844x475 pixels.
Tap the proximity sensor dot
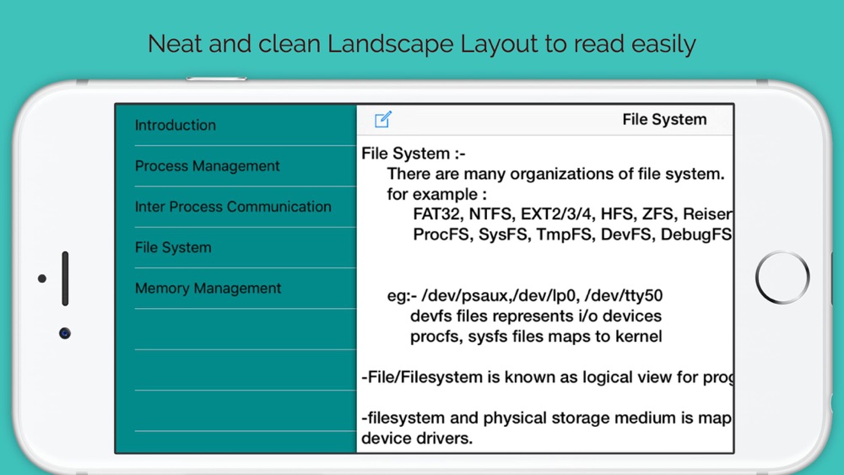[x=42, y=278]
